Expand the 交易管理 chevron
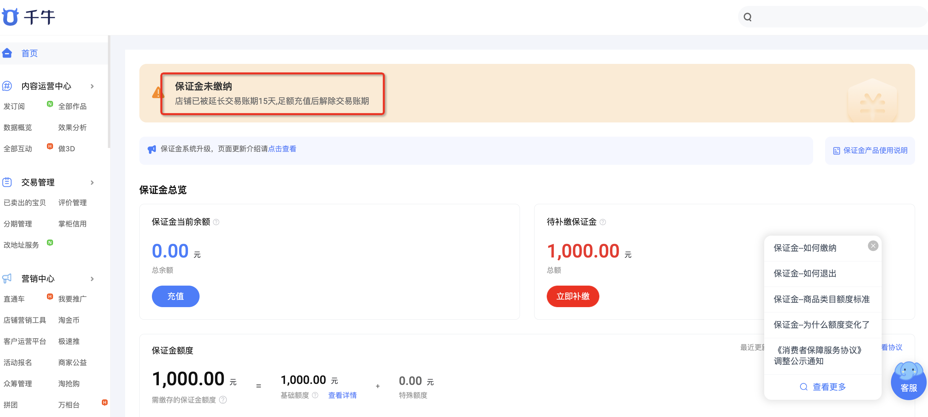The width and height of the screenshot is (928, 417). (x=92, y=183)
